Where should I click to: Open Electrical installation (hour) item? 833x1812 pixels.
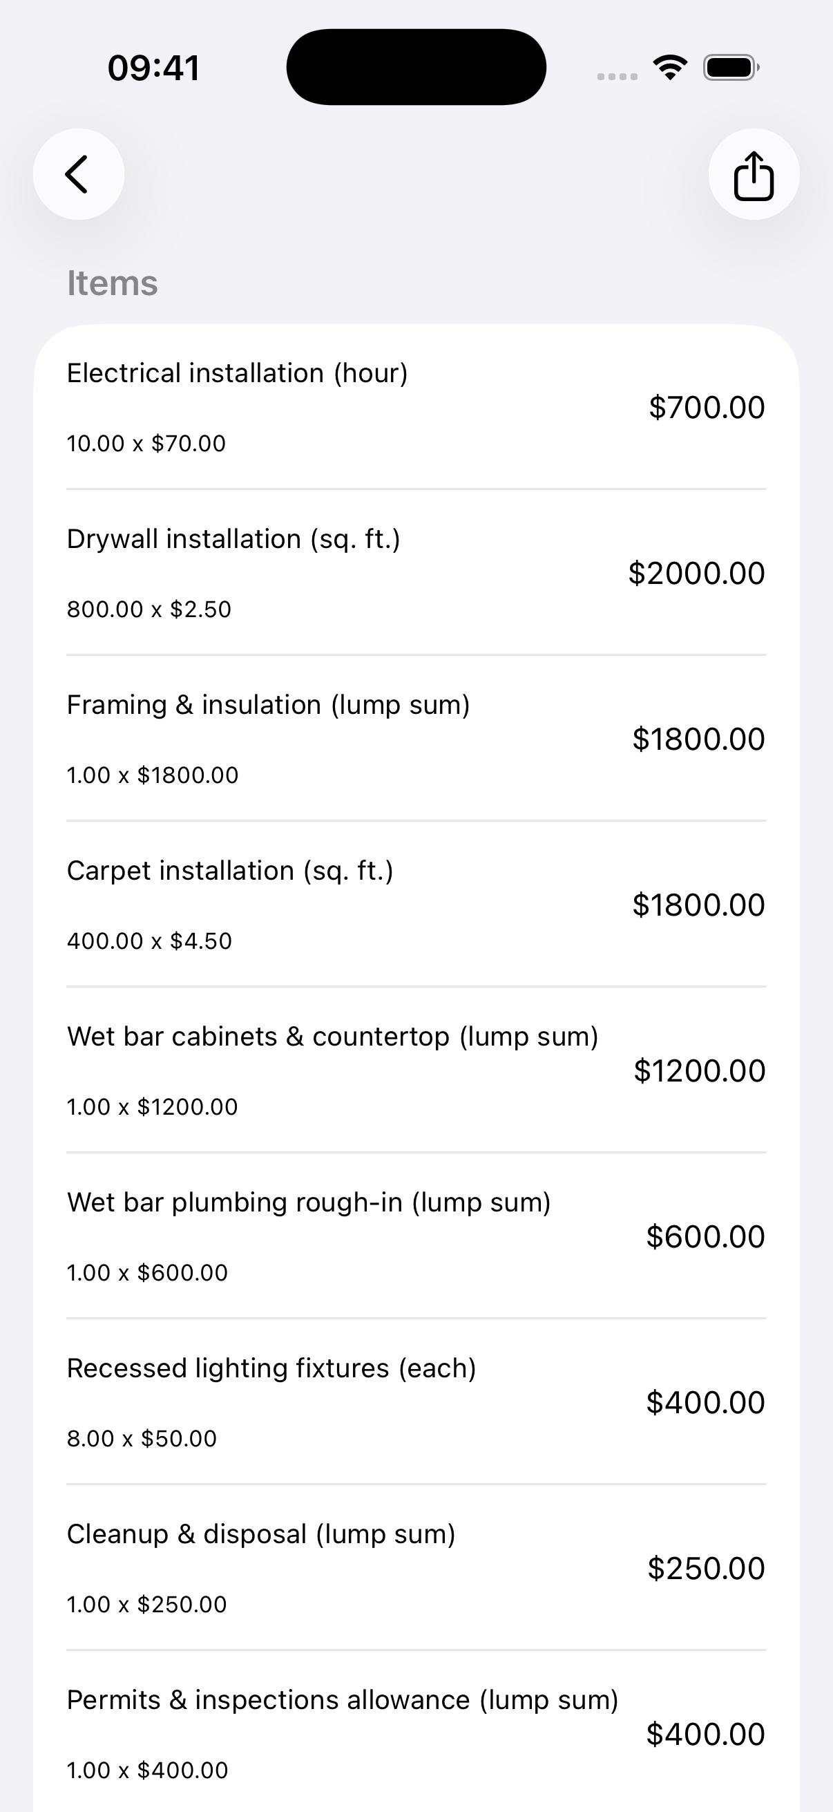[416, 407]
